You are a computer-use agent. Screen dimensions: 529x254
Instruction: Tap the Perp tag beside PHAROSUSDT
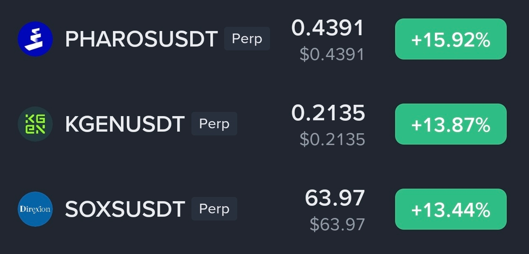tap(247, 39)
